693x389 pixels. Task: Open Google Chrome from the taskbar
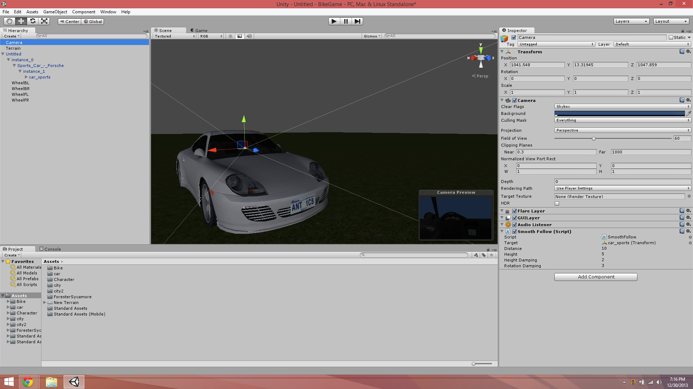pyautogui.click(x=28, y=381)
